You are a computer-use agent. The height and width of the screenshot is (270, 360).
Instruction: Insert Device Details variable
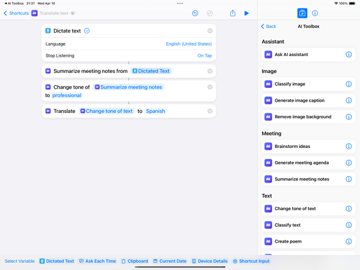click(210, 261)
